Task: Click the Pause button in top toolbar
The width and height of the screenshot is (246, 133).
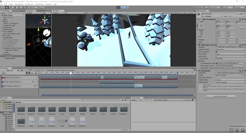Action: click(x=123, y=7)
